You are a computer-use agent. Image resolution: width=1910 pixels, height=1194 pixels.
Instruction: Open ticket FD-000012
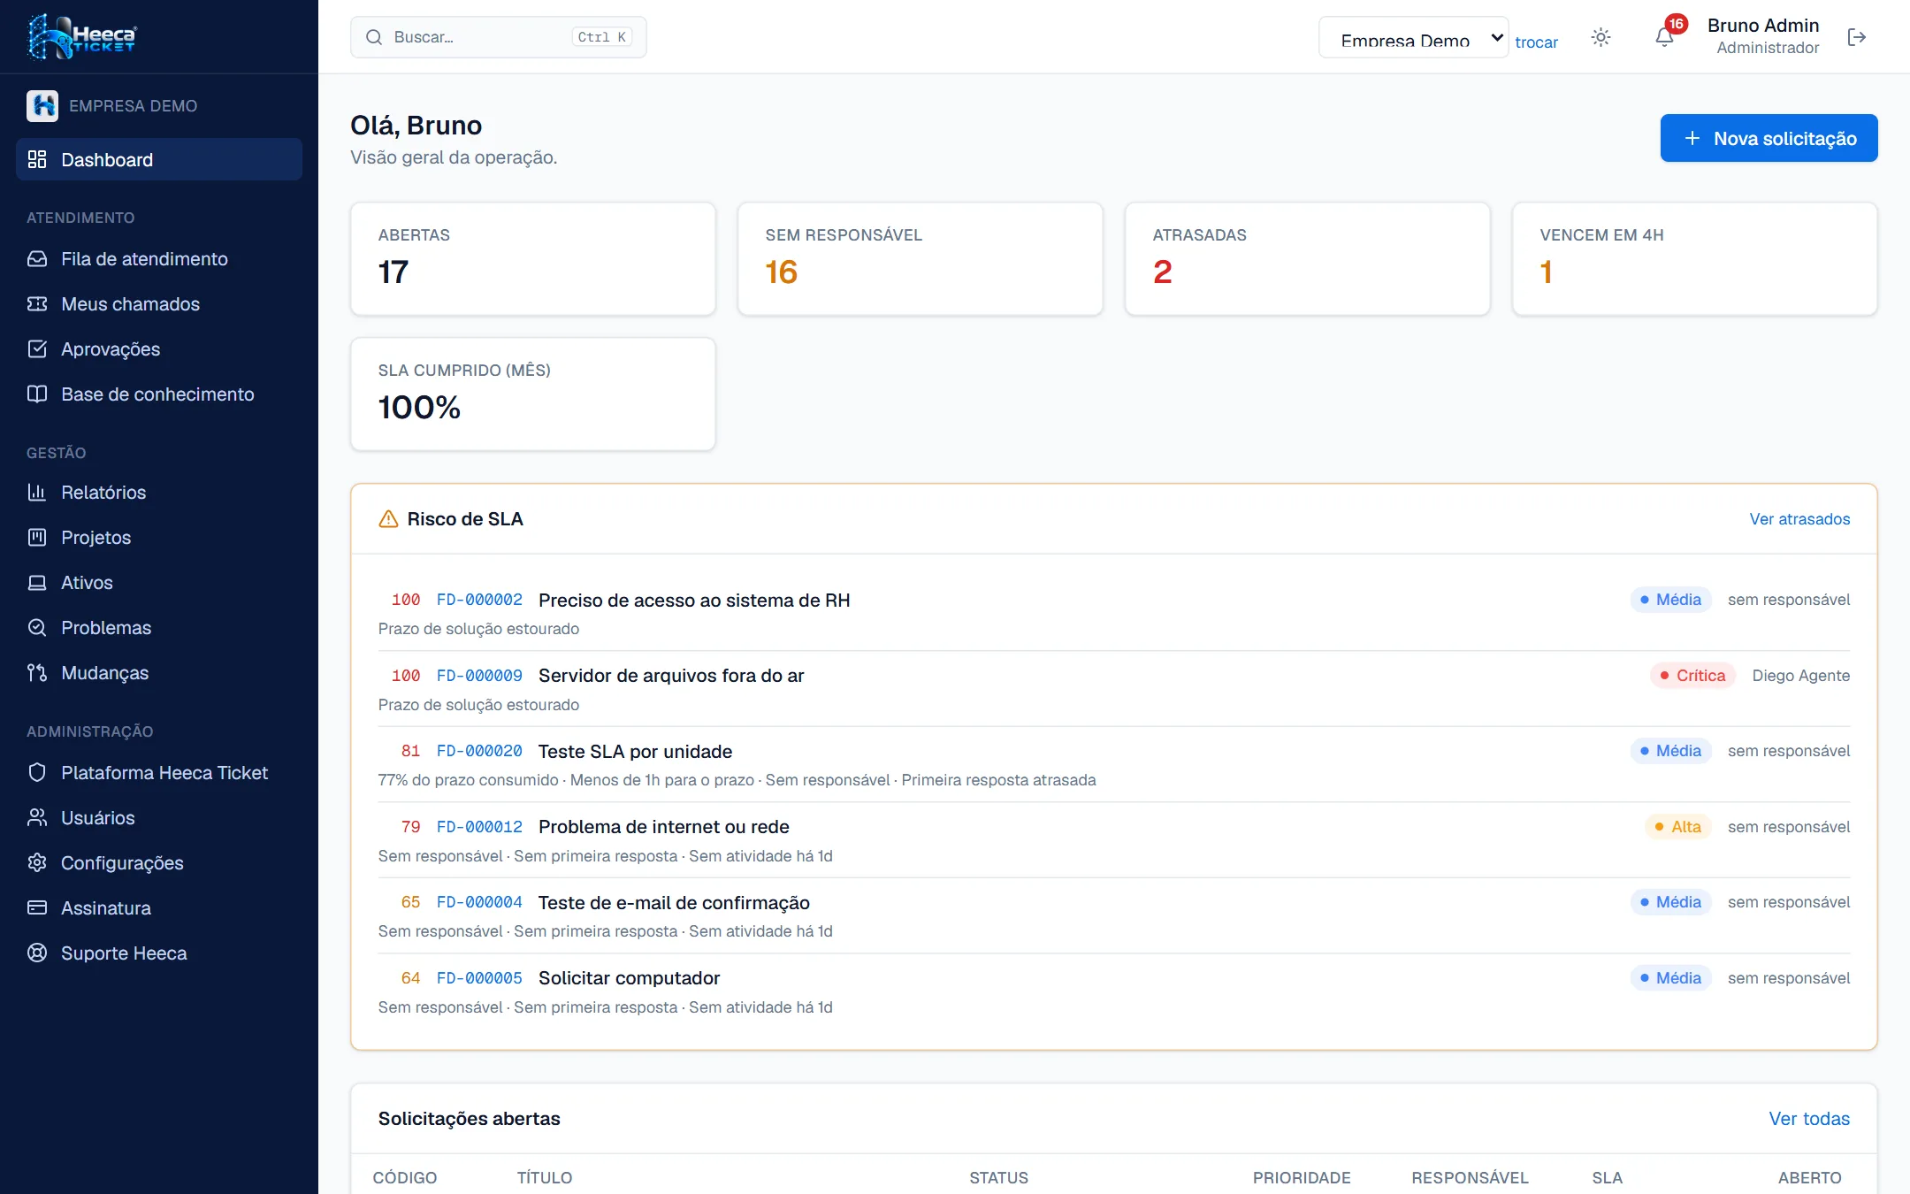[479, 827]
